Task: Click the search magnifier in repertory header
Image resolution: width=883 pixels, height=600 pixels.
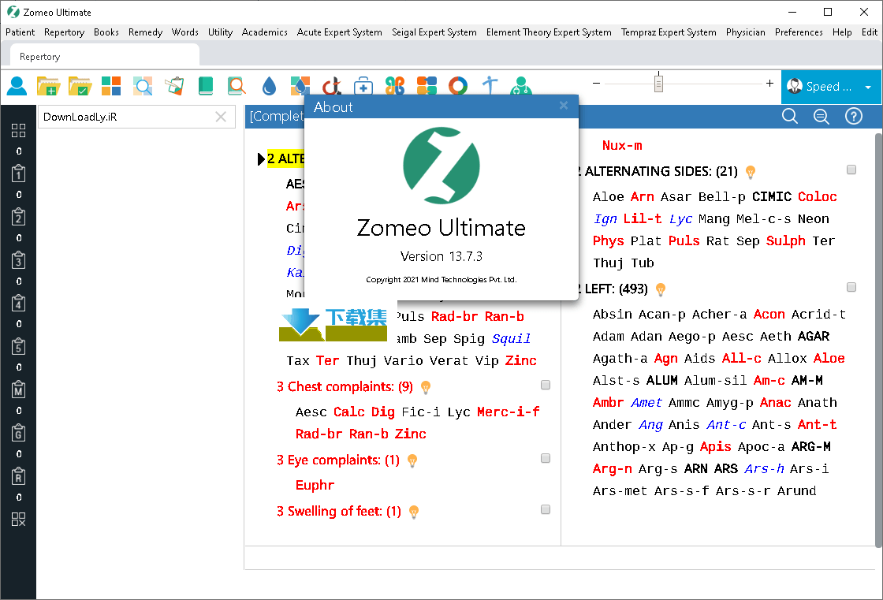Action: pyautogui.click(x=790, y=117)
